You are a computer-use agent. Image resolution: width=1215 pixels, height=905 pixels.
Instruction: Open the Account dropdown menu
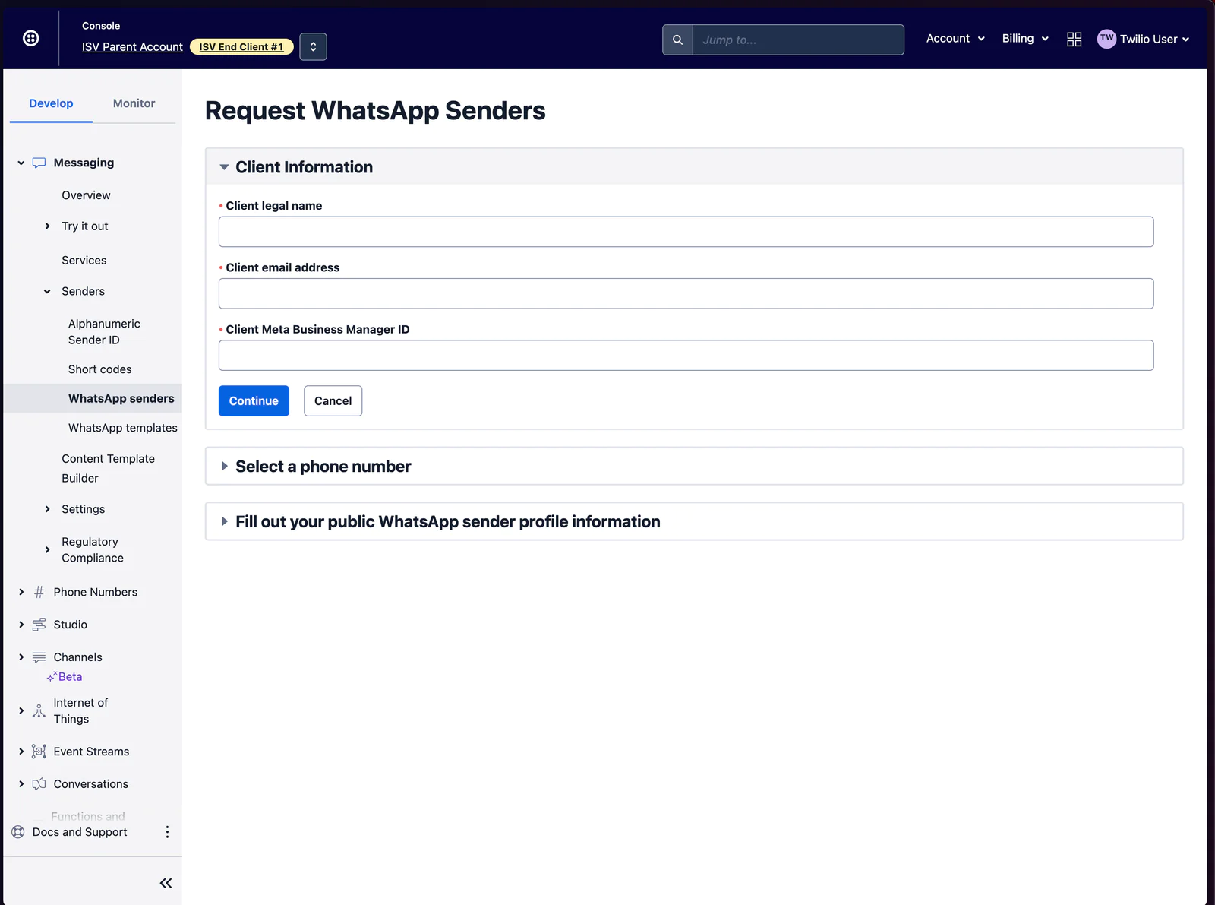click(955, 39)
